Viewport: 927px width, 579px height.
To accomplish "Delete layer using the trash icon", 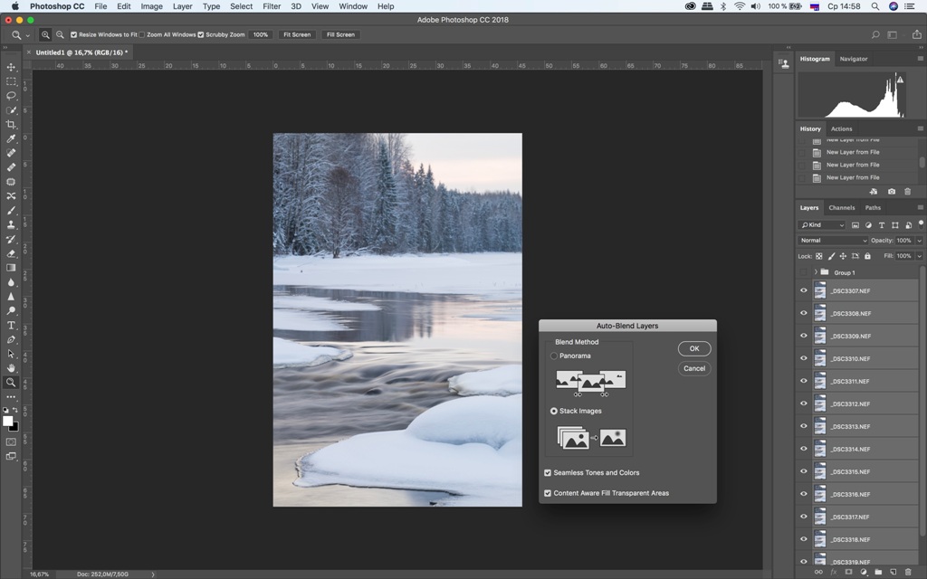I will (x=909, y=572).
